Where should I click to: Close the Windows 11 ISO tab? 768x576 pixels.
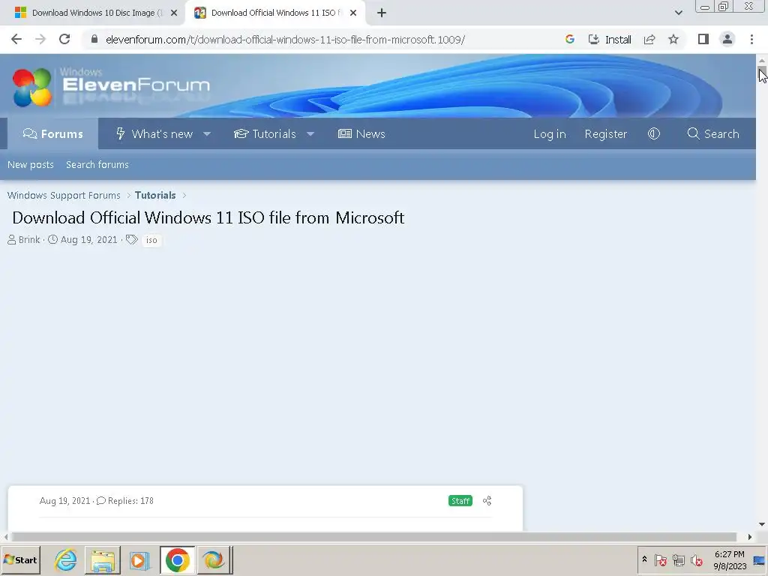coord(353,13)
